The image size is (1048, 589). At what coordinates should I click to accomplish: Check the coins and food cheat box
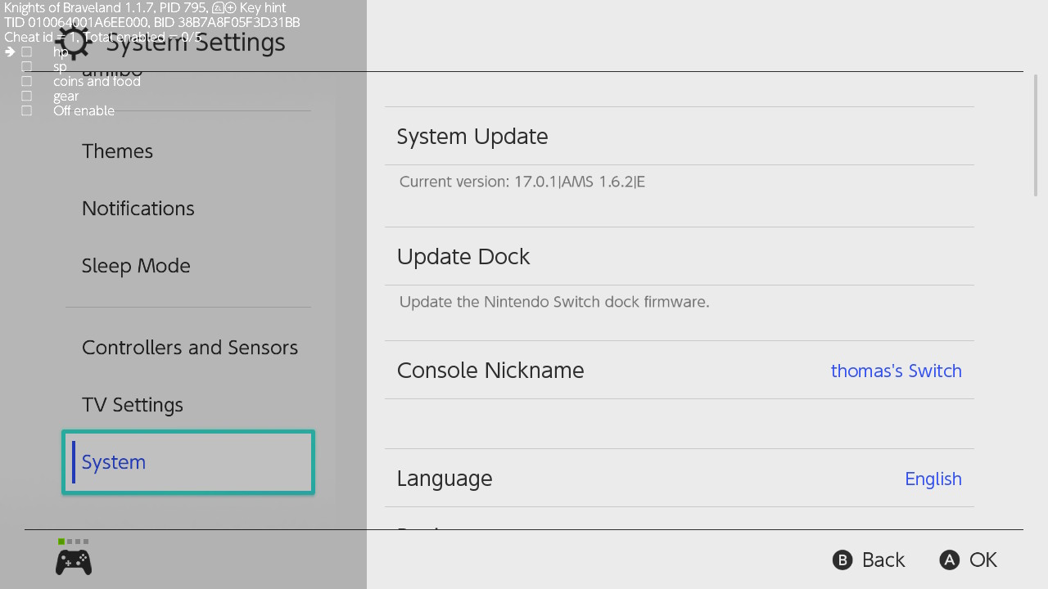(x=27, y=81)
